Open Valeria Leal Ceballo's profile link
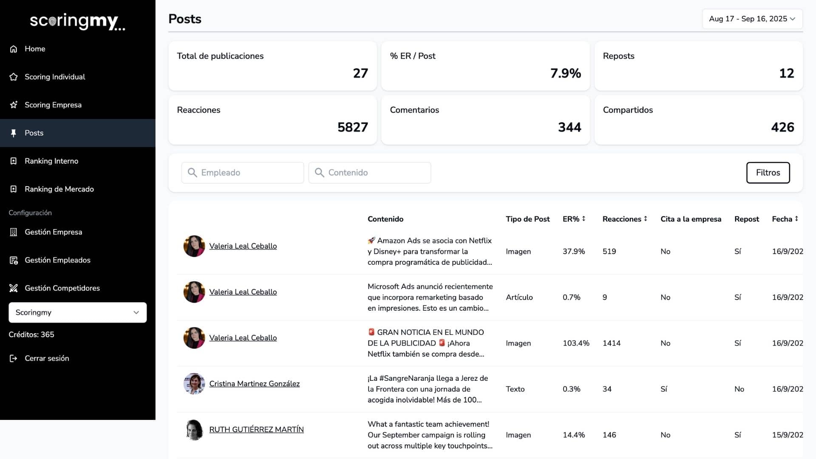This screenshot has width=816, height=459. 243,246
